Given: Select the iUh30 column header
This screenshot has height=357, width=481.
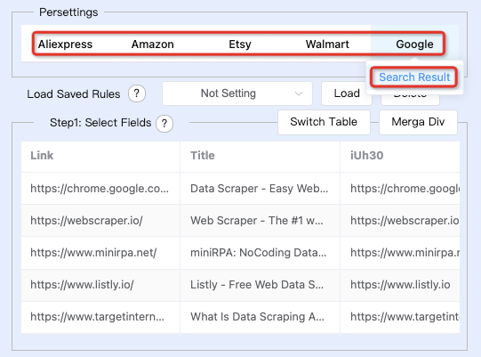Looking at the screenshot, I should click(400, 156).
